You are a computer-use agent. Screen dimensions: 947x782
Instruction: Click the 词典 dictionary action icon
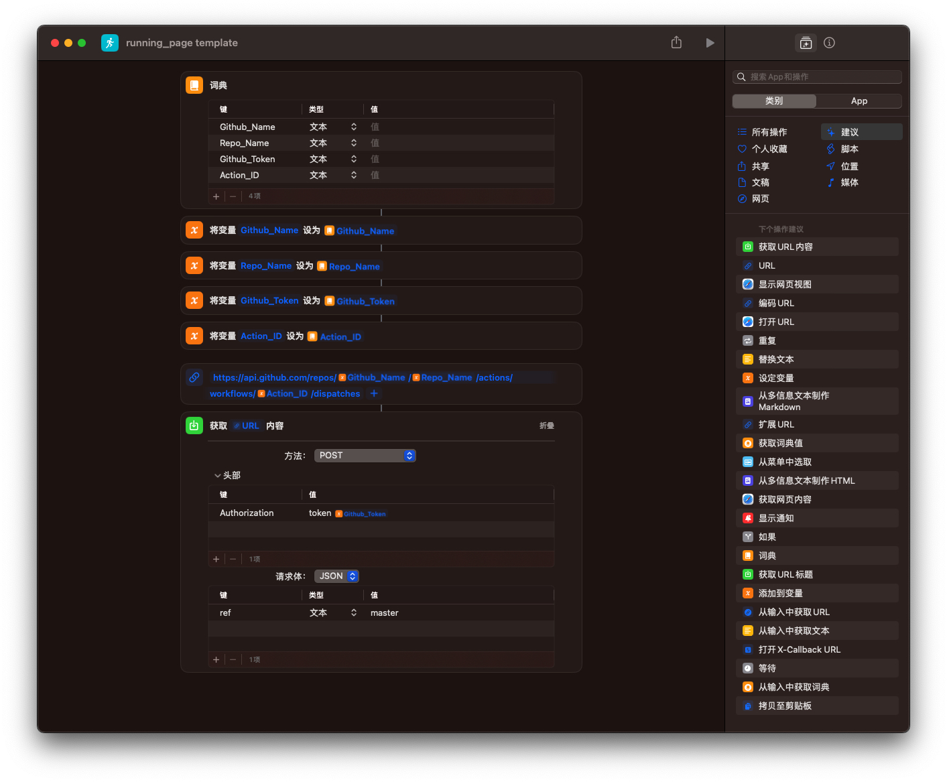pyautogui.click(x=194, y=85)
